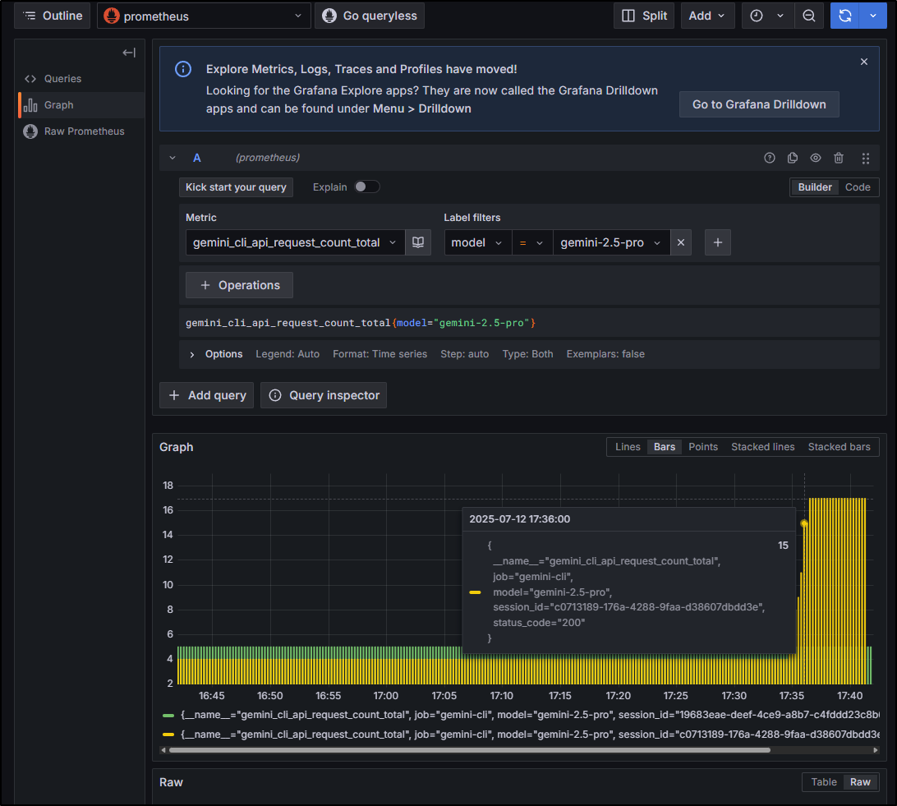
Task: Add a new label filter with plus
Action: coord(717,242)
